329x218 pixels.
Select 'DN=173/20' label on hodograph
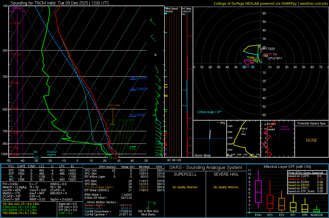pyautogui.click(x=267, y=49)
